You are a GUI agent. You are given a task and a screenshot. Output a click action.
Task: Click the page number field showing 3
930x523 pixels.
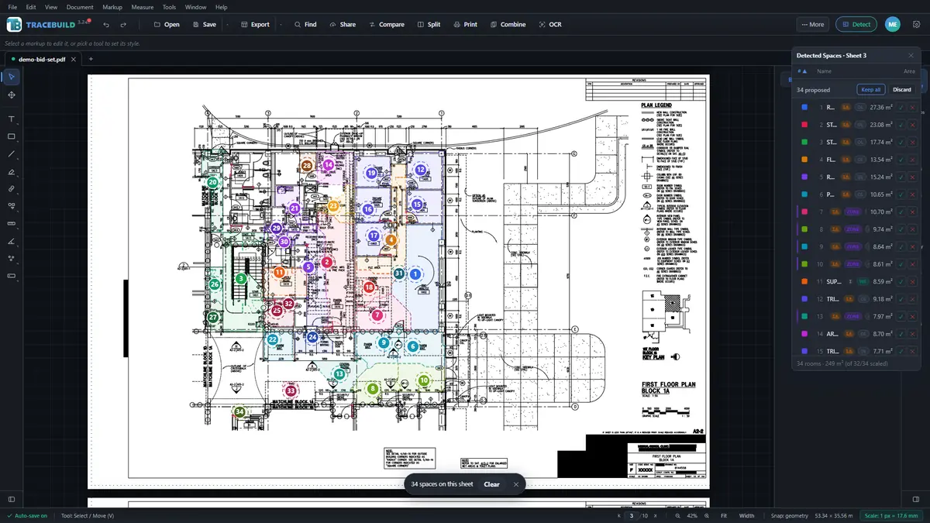(x=632, y=515)
